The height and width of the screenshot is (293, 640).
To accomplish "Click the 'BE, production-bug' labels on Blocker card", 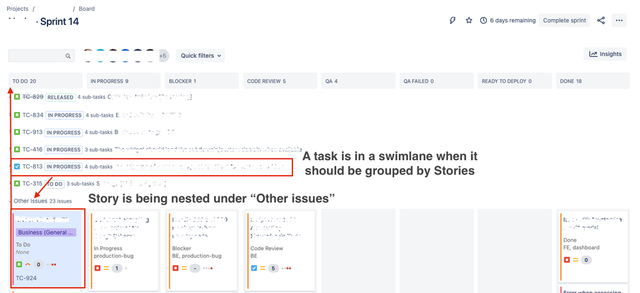I will tap(197, 256).
